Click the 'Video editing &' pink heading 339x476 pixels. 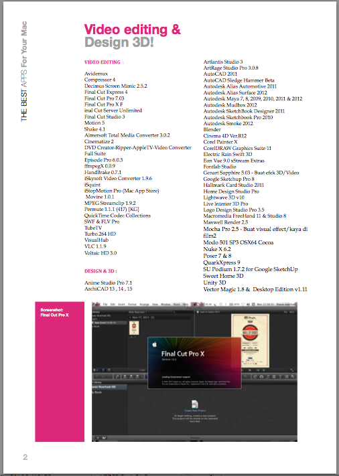pos(133,29)
